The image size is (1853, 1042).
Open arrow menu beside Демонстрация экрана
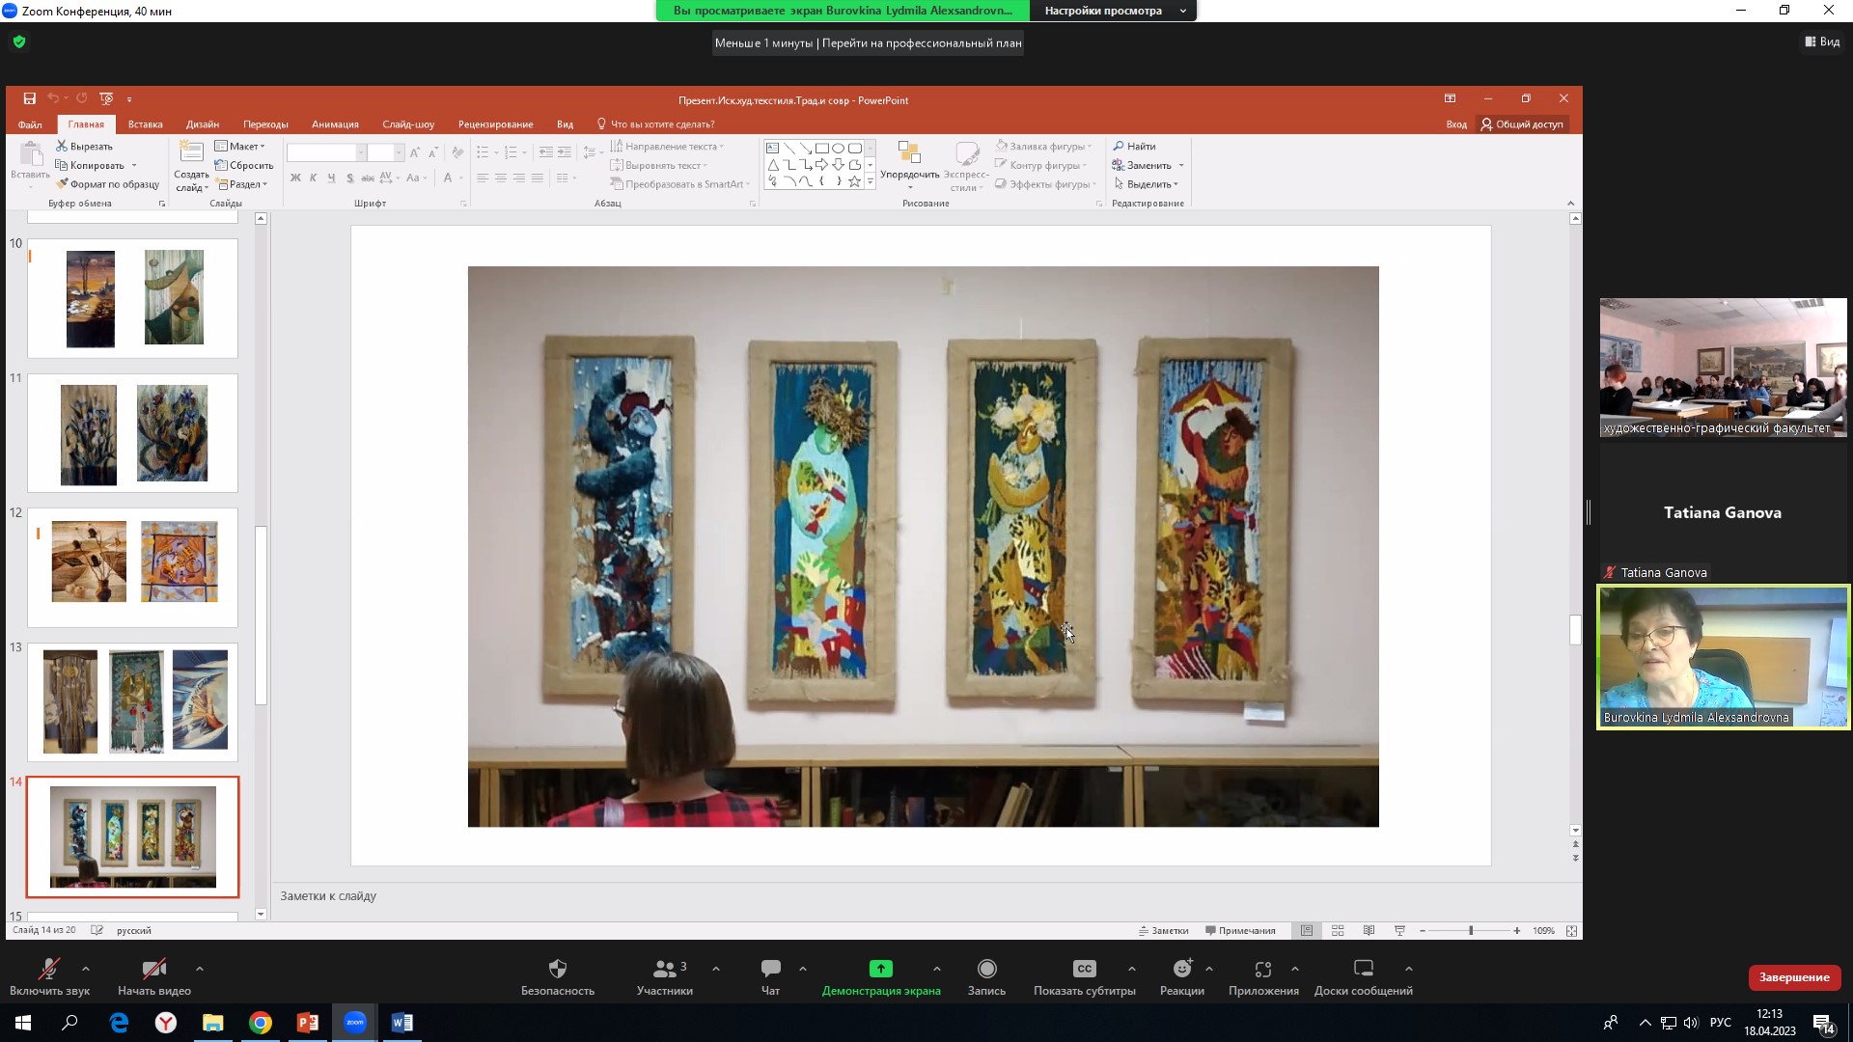click(936, 969)
